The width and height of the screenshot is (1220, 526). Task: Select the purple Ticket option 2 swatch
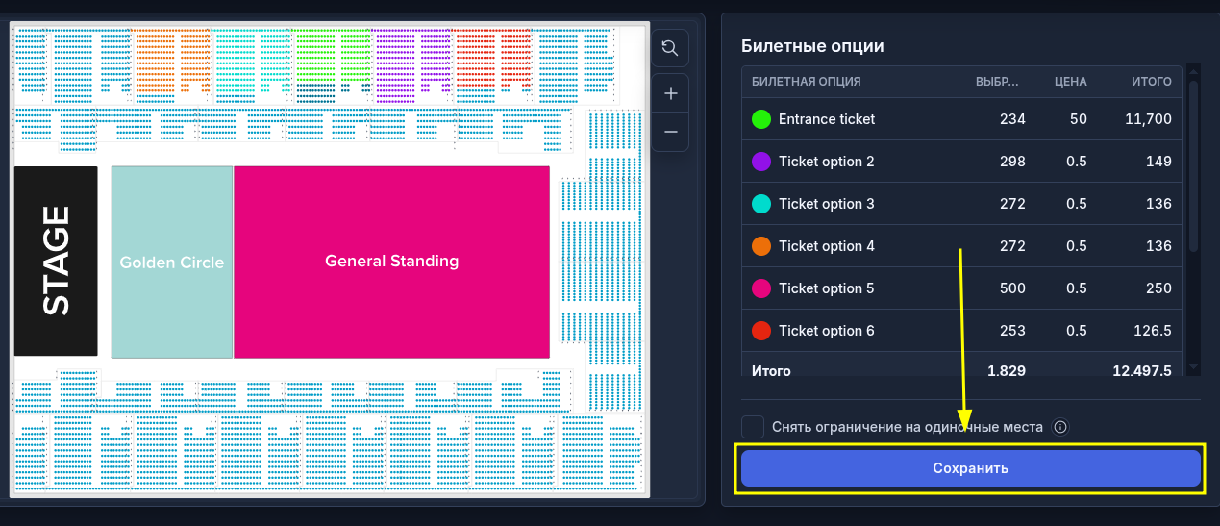[x=760, y=162]
